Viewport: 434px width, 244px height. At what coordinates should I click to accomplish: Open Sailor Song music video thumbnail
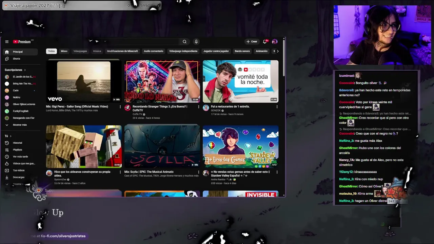84,81
